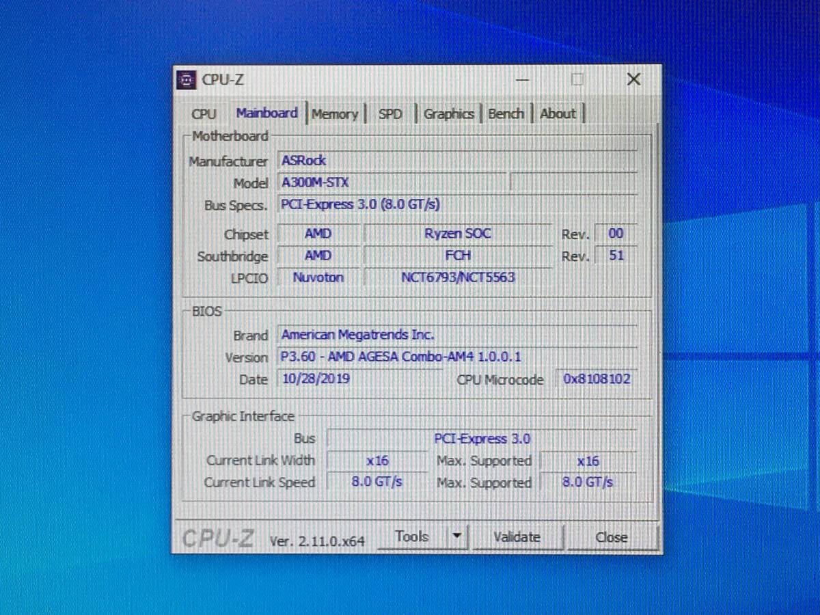This screenshot has width=820, height=615.
Task: Click the chipset revision value 00
Action: [x=616, y=234]
